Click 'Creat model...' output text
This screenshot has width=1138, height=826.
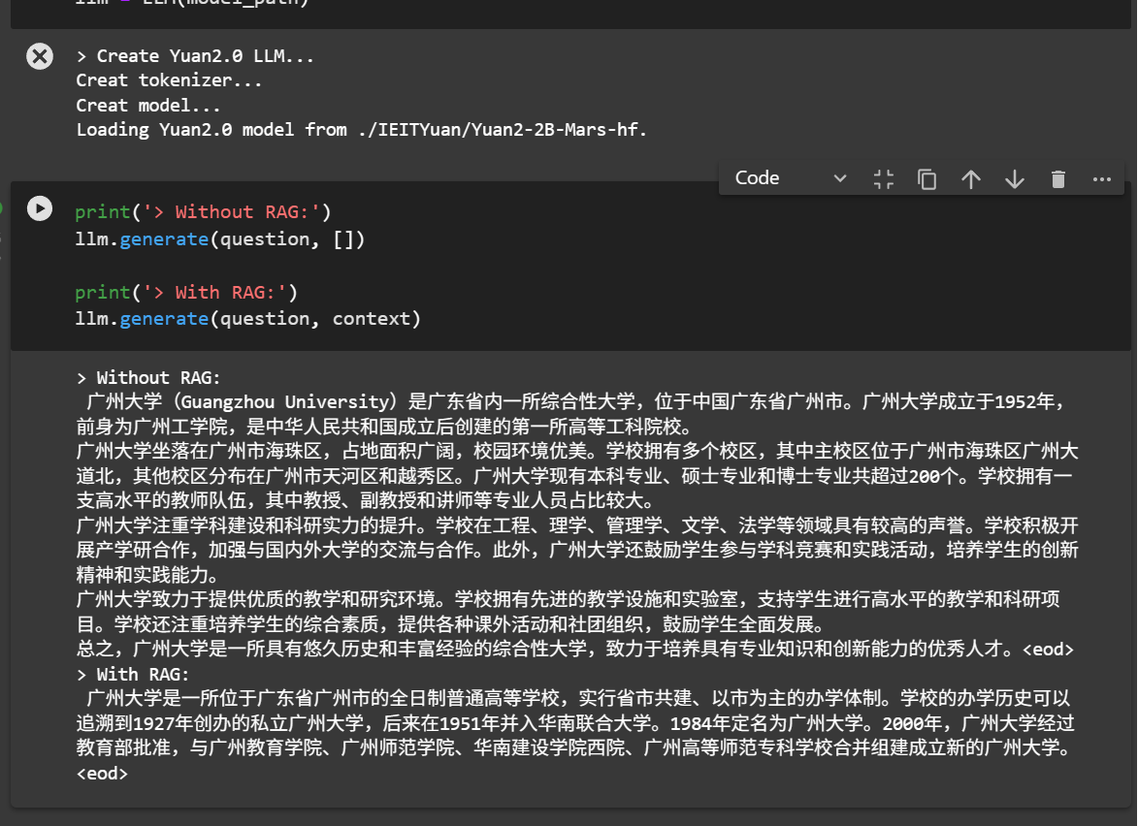[x=148, y=105]
